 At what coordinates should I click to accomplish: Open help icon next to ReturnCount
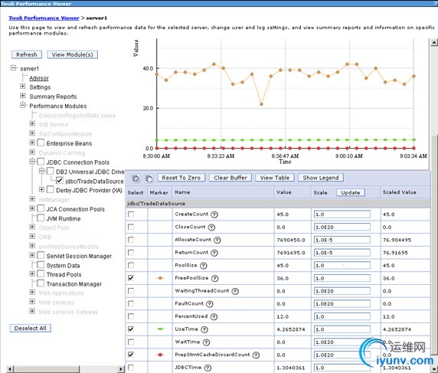[x=214, y=253]
